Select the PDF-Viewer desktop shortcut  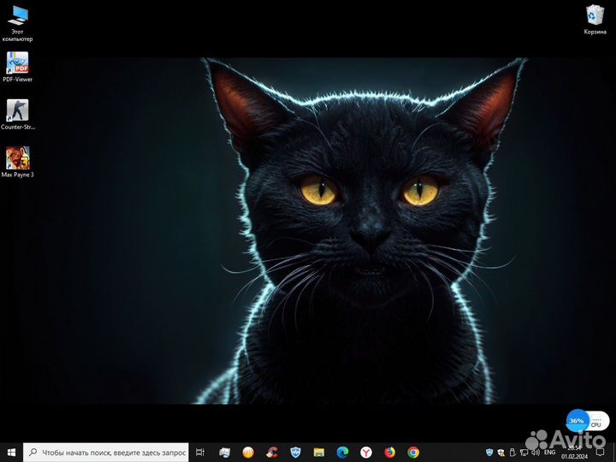[17, 67]
